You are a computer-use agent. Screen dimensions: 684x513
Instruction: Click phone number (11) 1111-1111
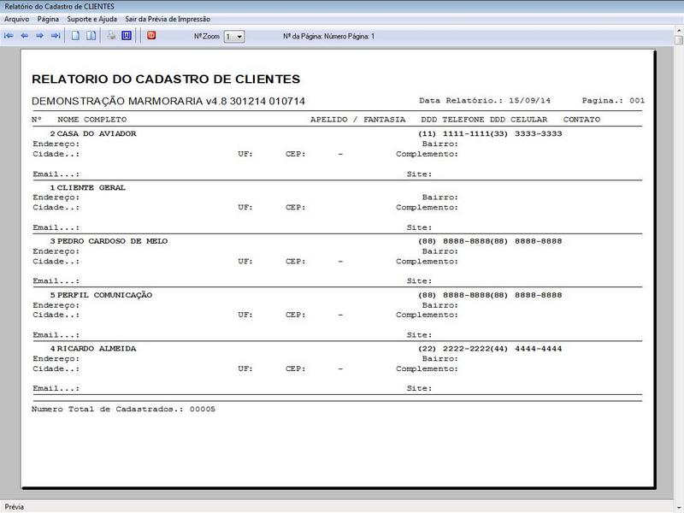pyautogui.click(x=454, y=133)
